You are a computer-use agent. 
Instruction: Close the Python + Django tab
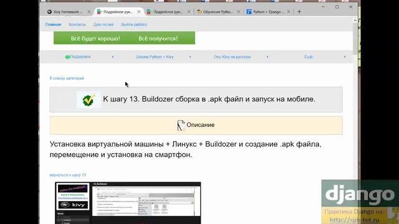288,12
